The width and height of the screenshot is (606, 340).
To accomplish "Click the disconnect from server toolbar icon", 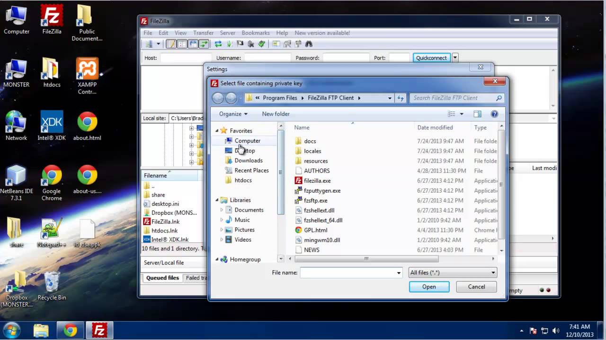I will [250, 44].
